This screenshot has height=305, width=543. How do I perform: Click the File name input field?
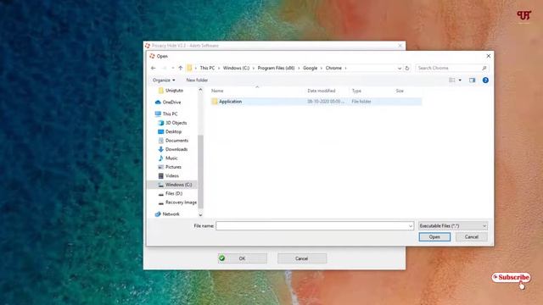(311, 226)
